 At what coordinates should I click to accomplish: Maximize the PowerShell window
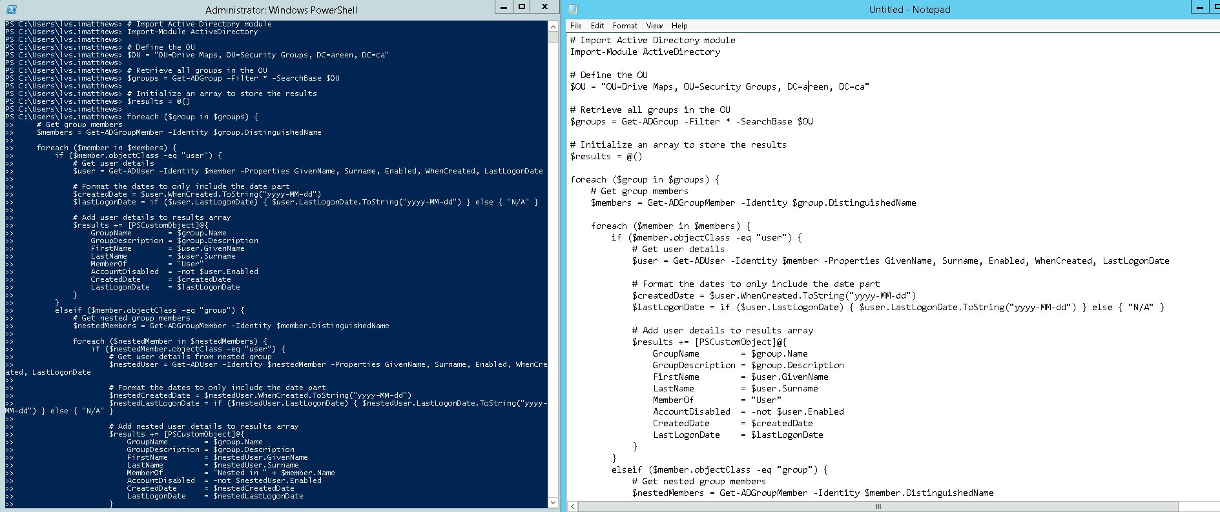coord(522,7)
